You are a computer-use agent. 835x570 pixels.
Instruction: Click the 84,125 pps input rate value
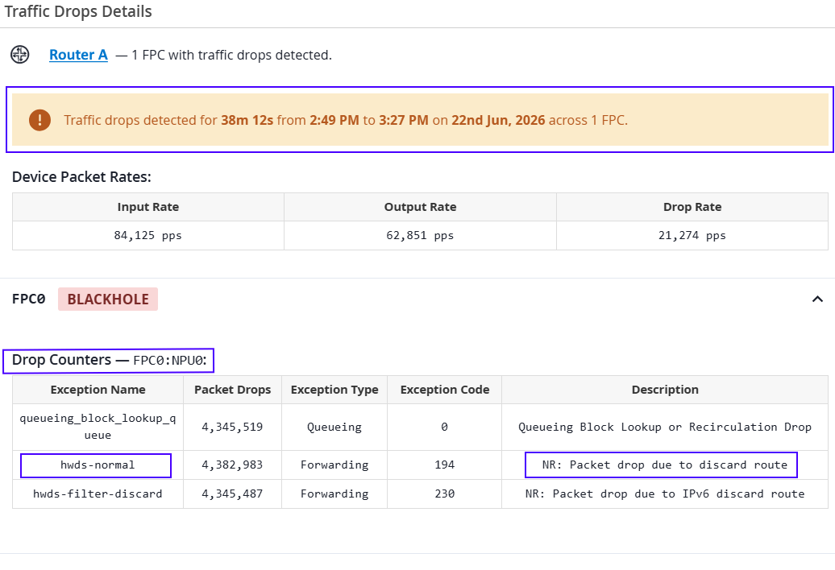coord(148,236)
